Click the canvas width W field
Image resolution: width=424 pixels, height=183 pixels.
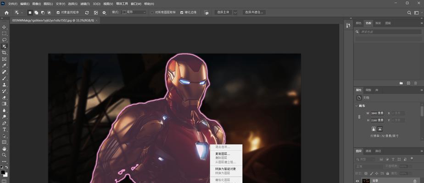(x=377, y=113)
